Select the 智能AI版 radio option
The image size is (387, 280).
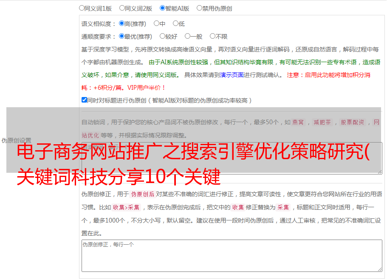(162, 8)
